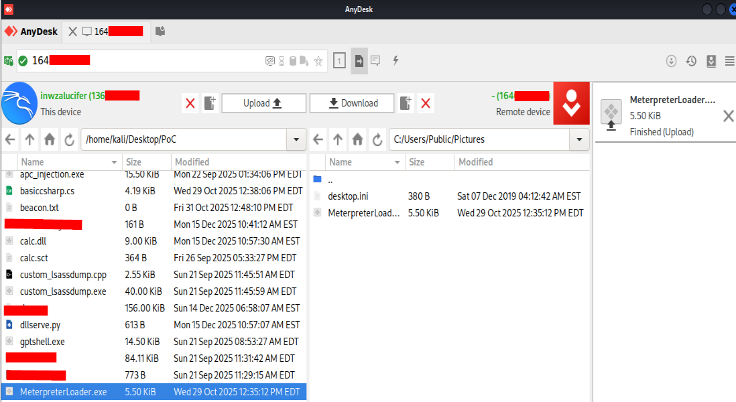Open the new session tab icon
Image resolution: width=736 pixels, height=402 pixels.
tap(160, 31)
